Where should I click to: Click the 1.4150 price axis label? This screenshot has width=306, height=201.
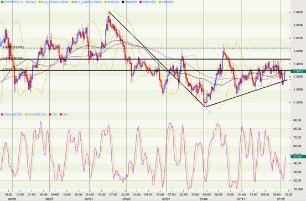[298, 25]
